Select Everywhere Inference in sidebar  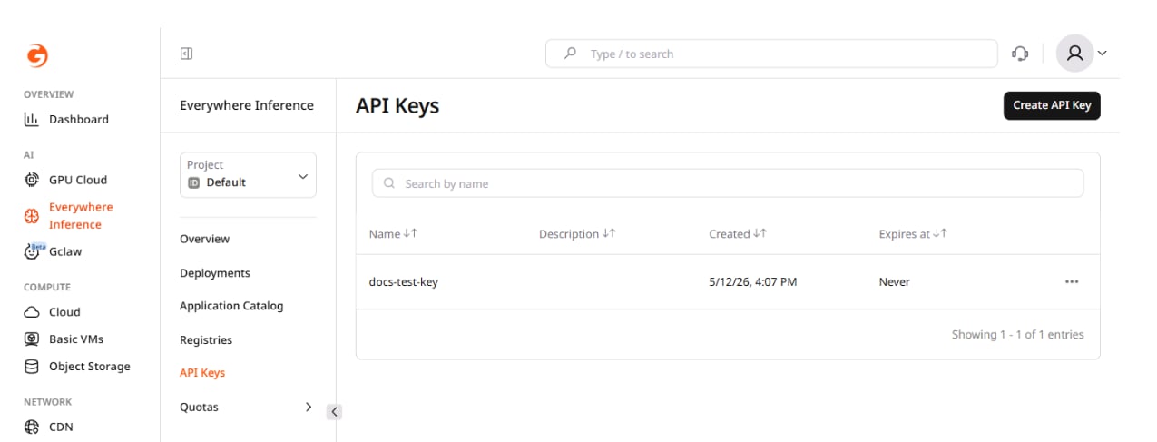(69, 216)
